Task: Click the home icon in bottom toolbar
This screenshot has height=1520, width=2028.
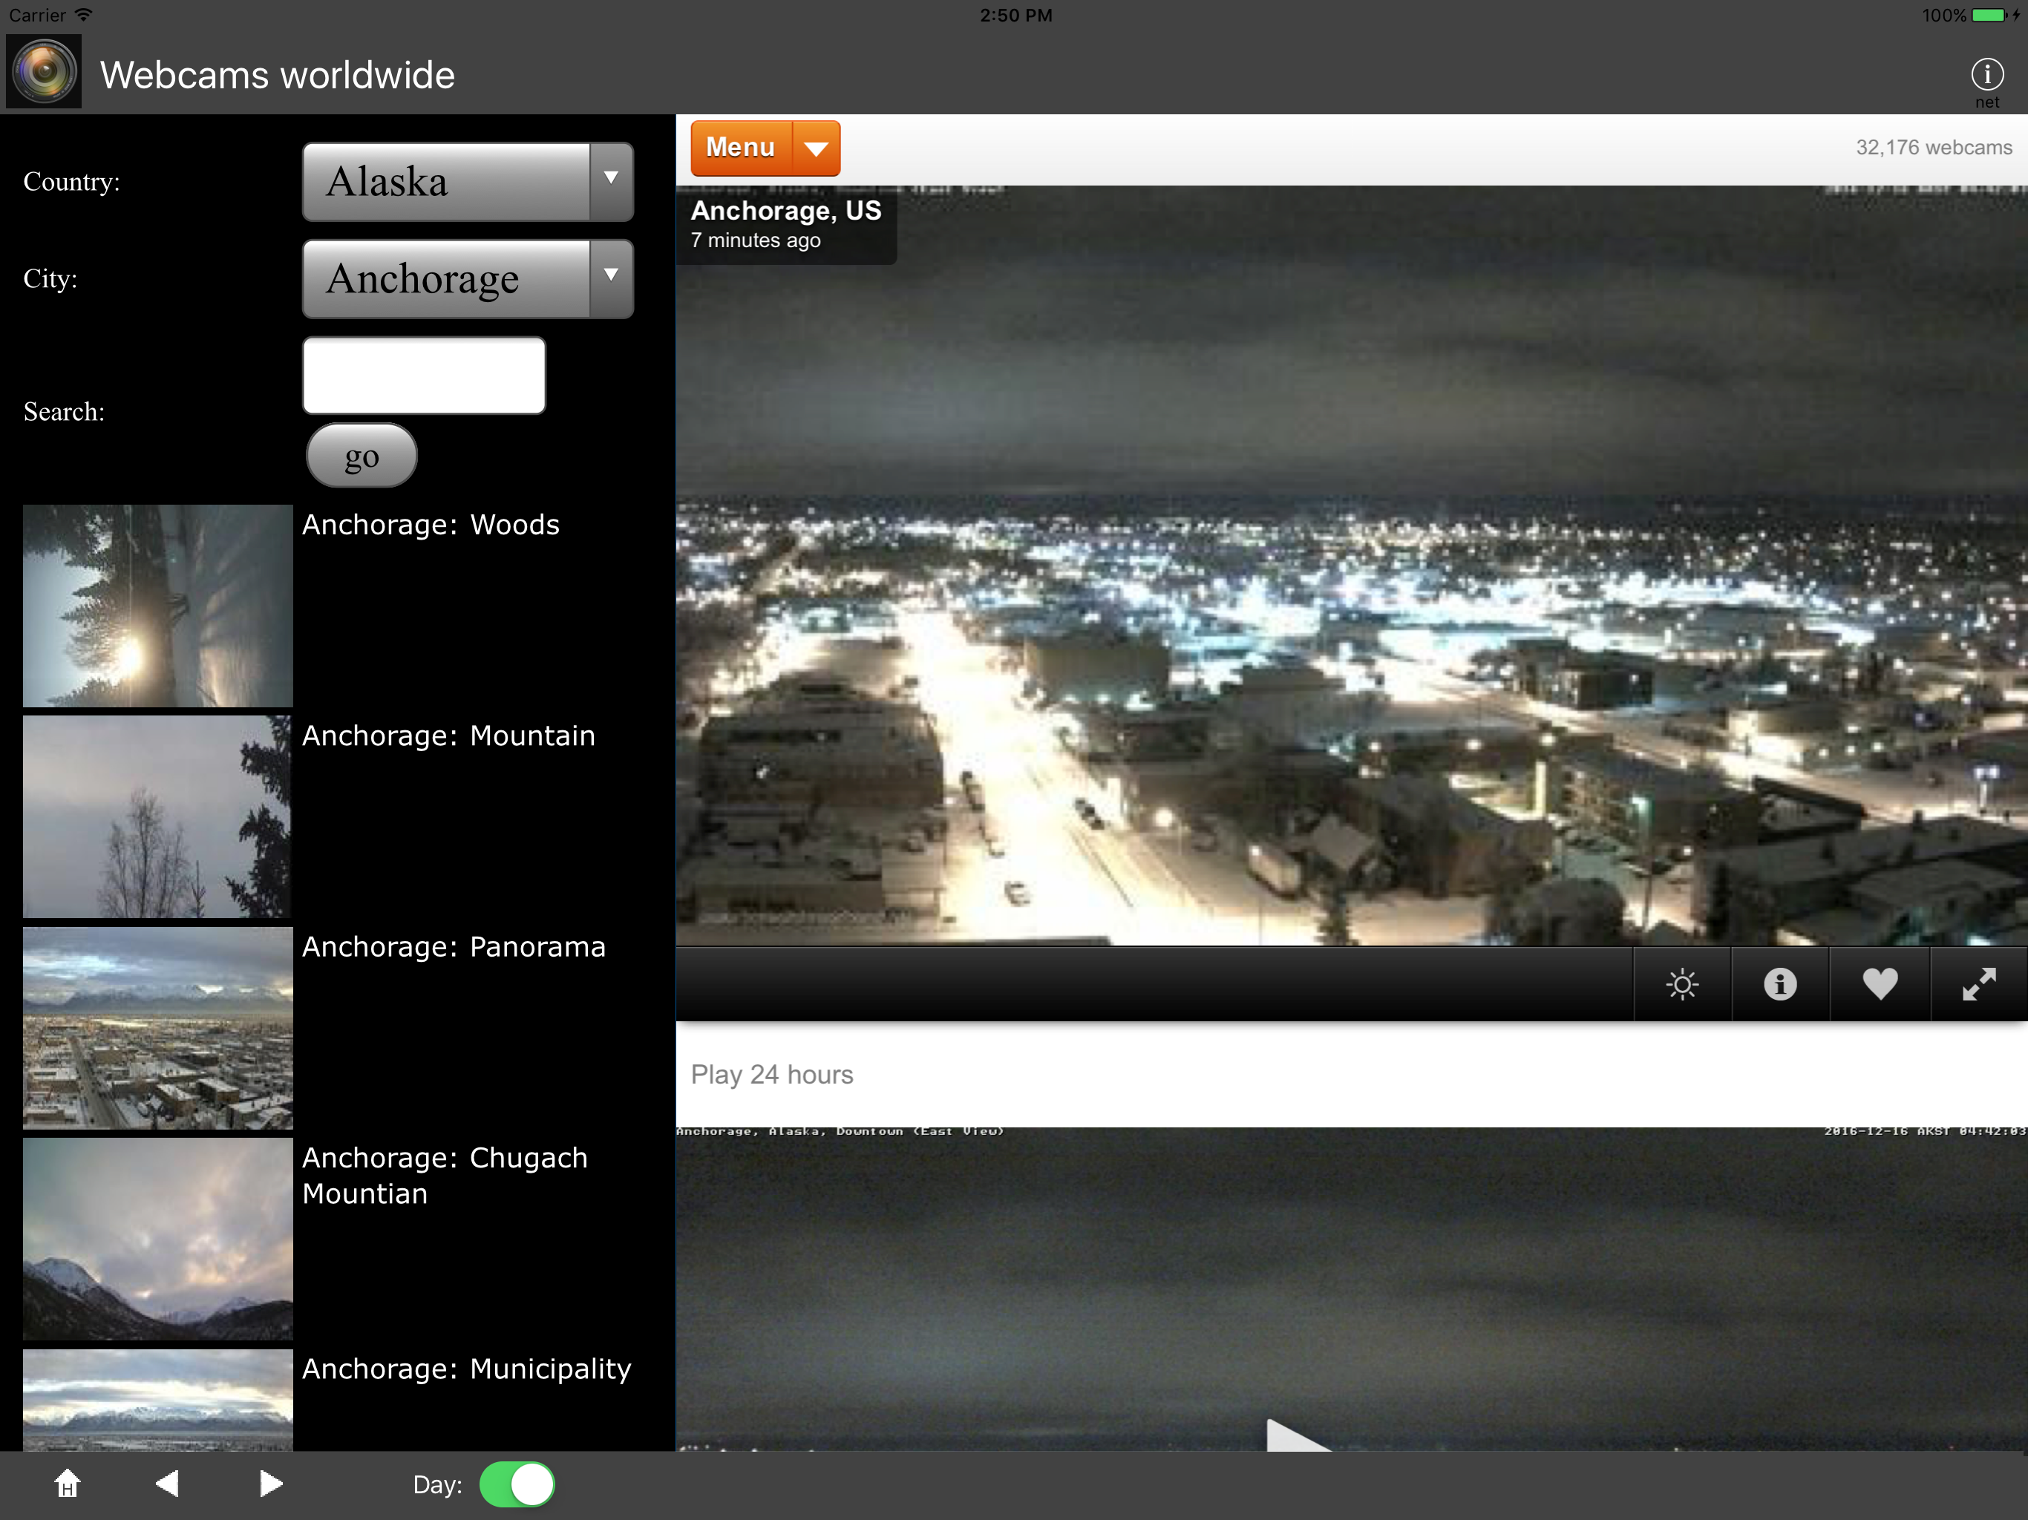Action: (67, 1484)
